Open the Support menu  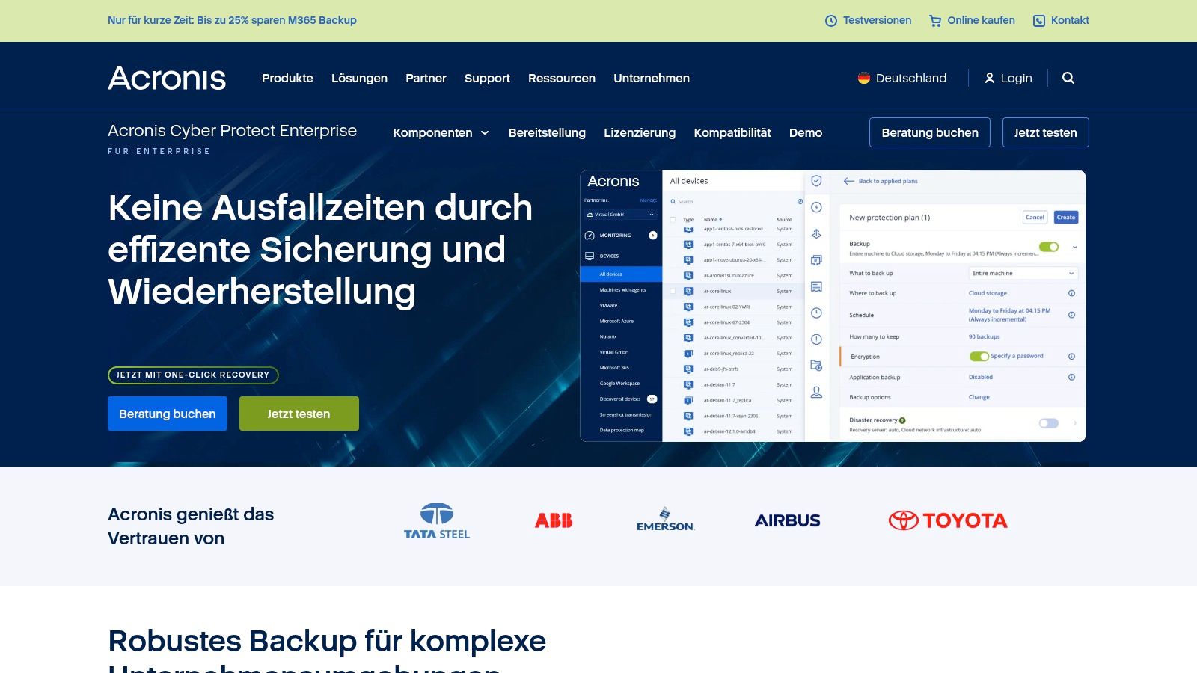487,78
